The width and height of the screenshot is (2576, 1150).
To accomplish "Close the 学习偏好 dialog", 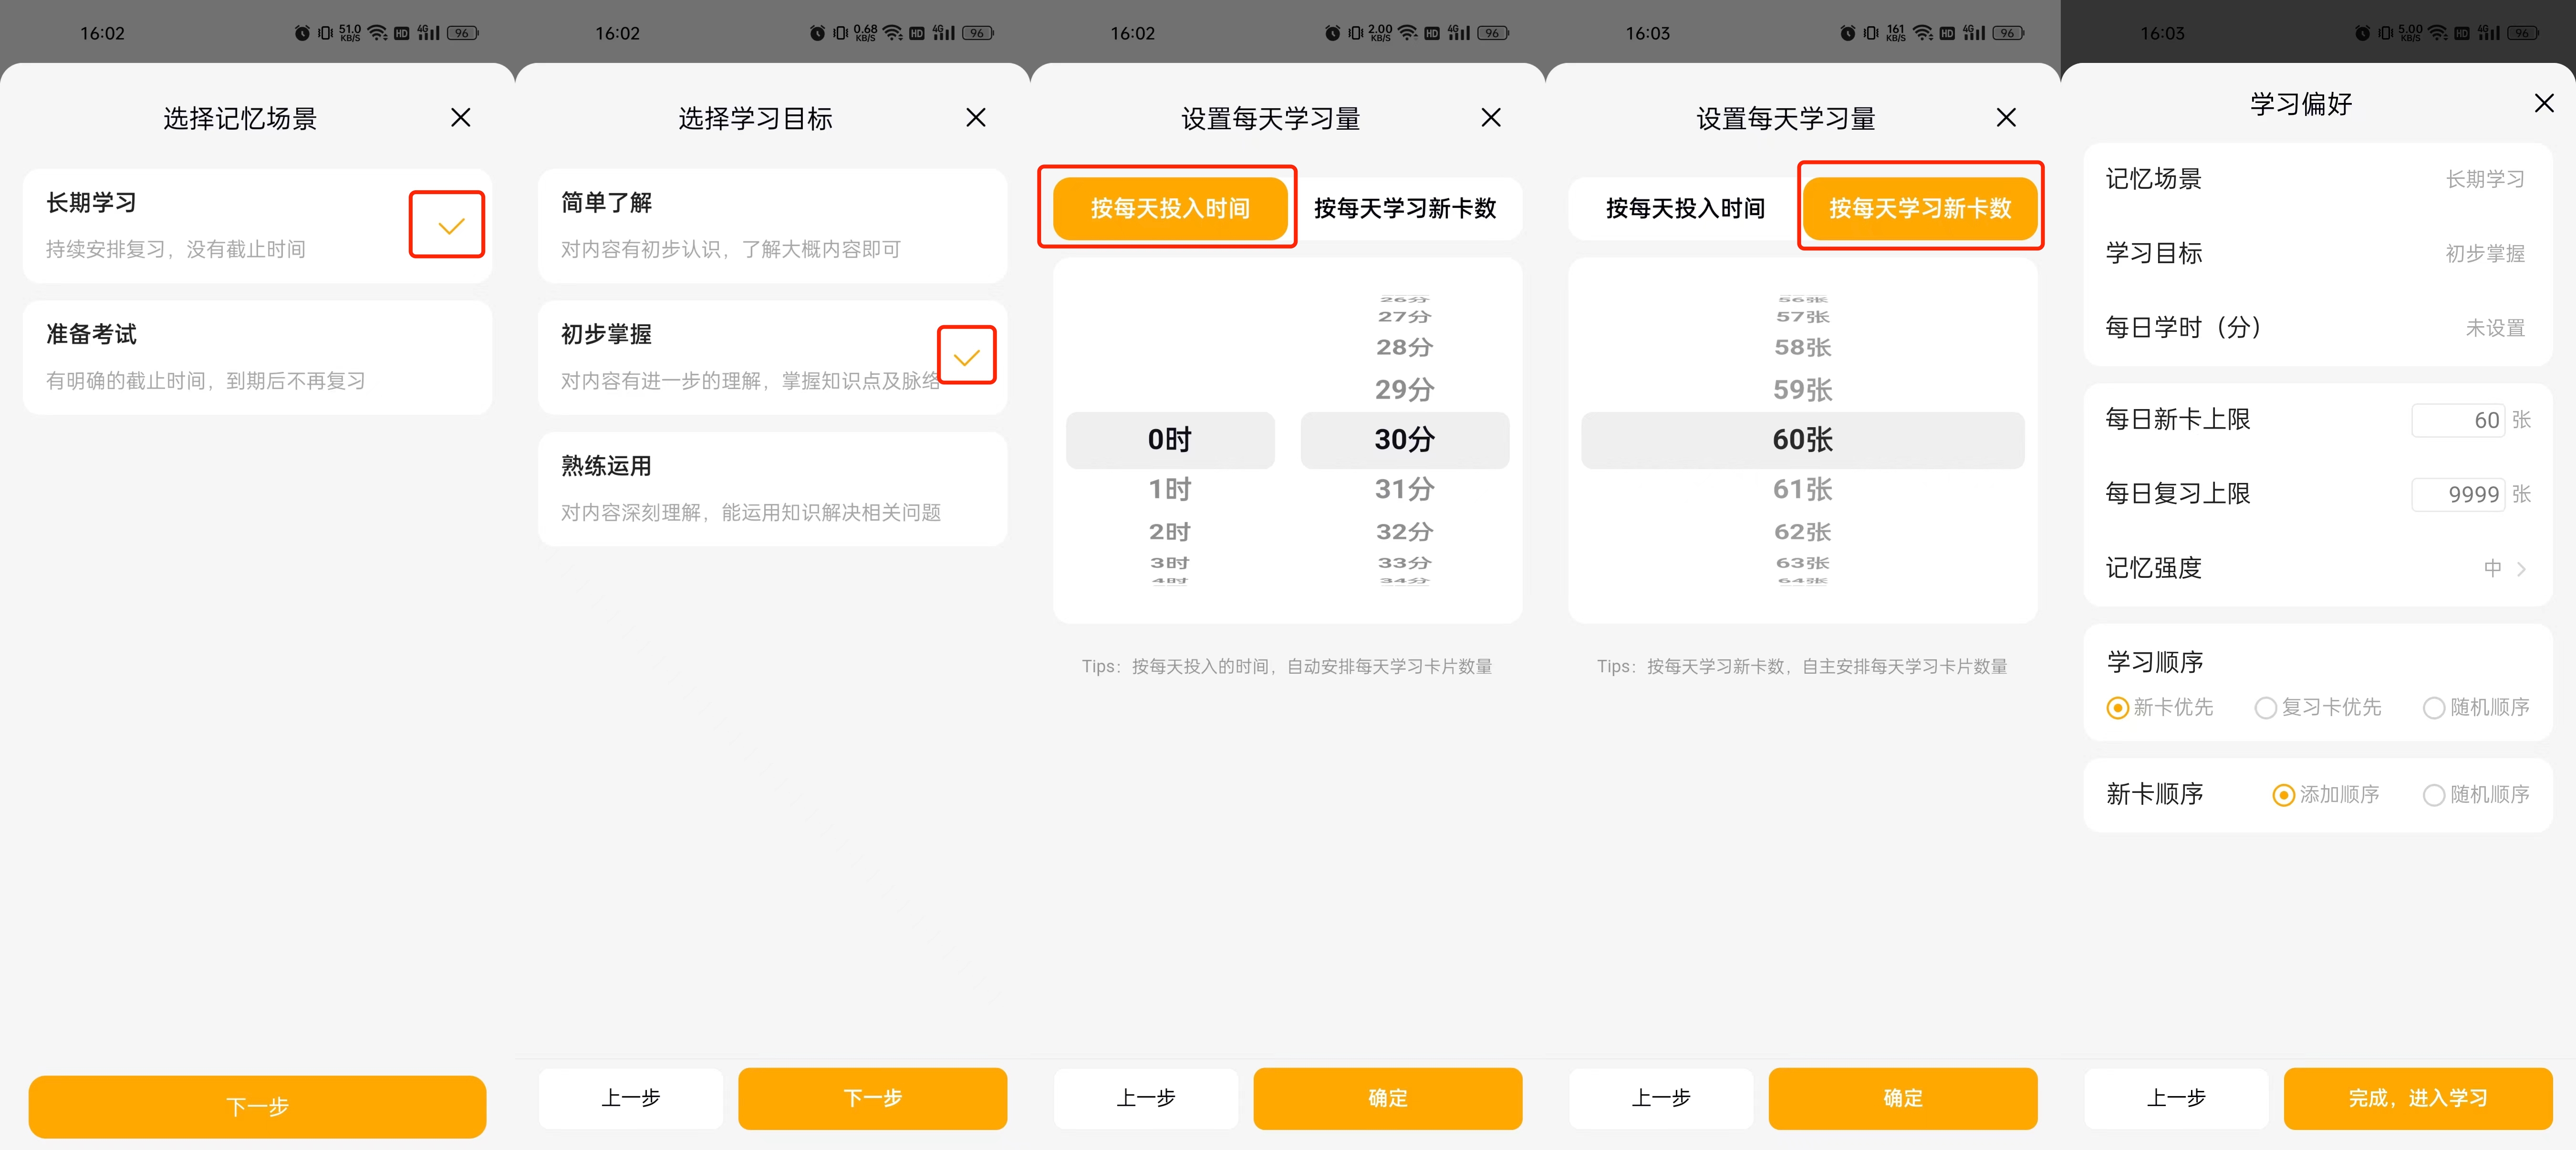I will (x=2544, y=103).
